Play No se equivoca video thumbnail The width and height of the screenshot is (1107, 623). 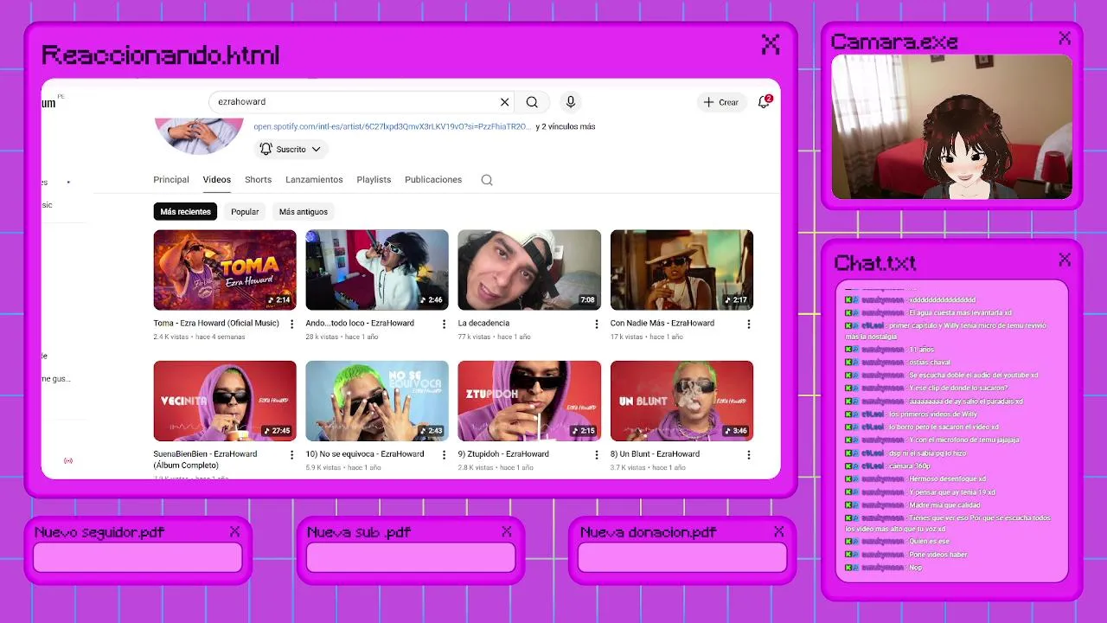pos(377,401)
